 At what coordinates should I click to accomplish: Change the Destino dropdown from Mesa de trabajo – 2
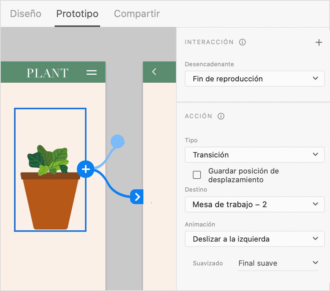255,204
